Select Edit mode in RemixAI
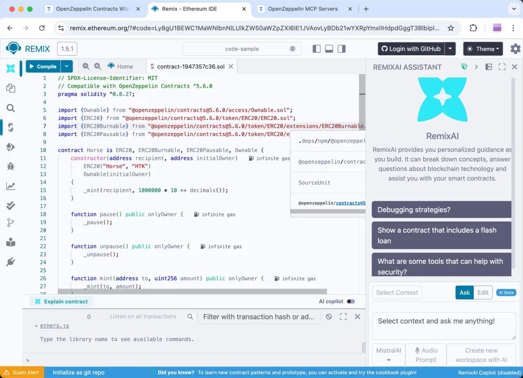This screenshot has width=523, height=378. click(x=483, y=292)
